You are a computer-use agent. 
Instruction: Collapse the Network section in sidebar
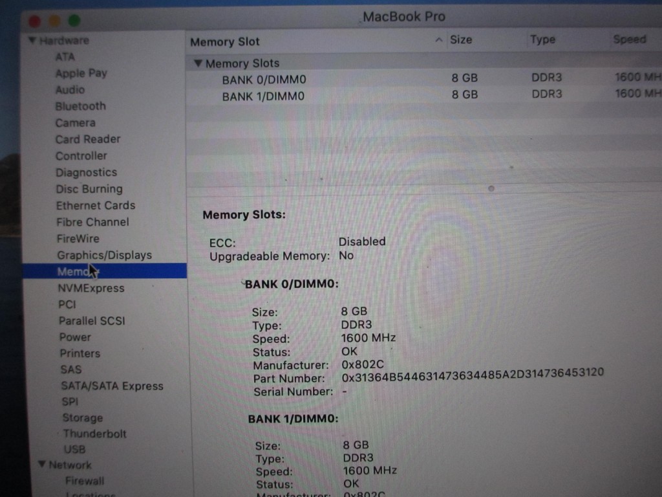(42, 465)
